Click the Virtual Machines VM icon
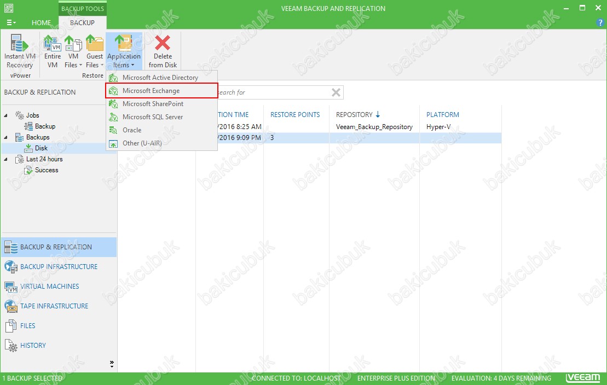607x385 pixels. coord(11,287)
